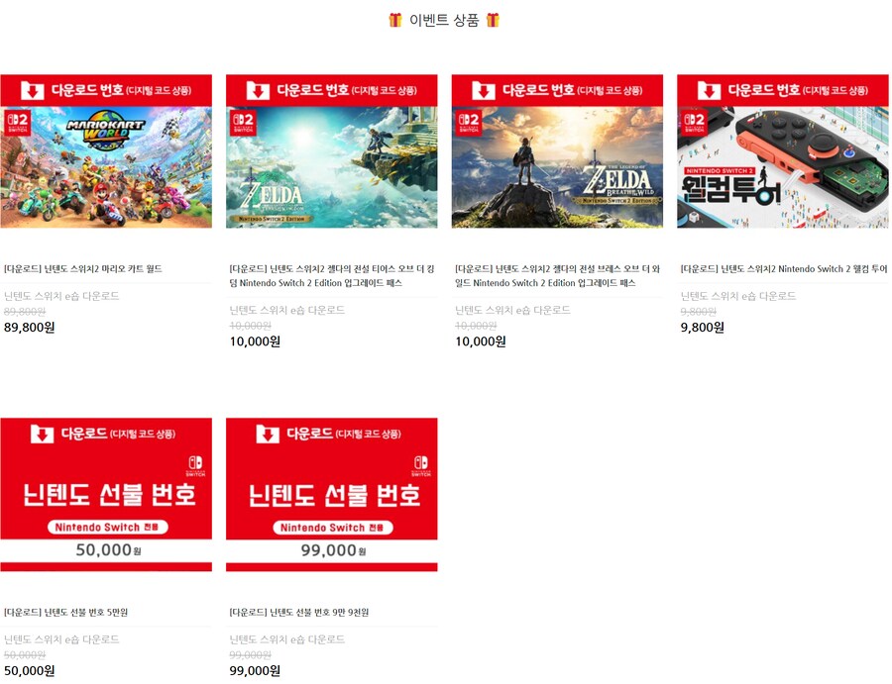892x684 pixels.
Task: Click the download icon on Breath of Wild banner
Action: tap(484, 90)
